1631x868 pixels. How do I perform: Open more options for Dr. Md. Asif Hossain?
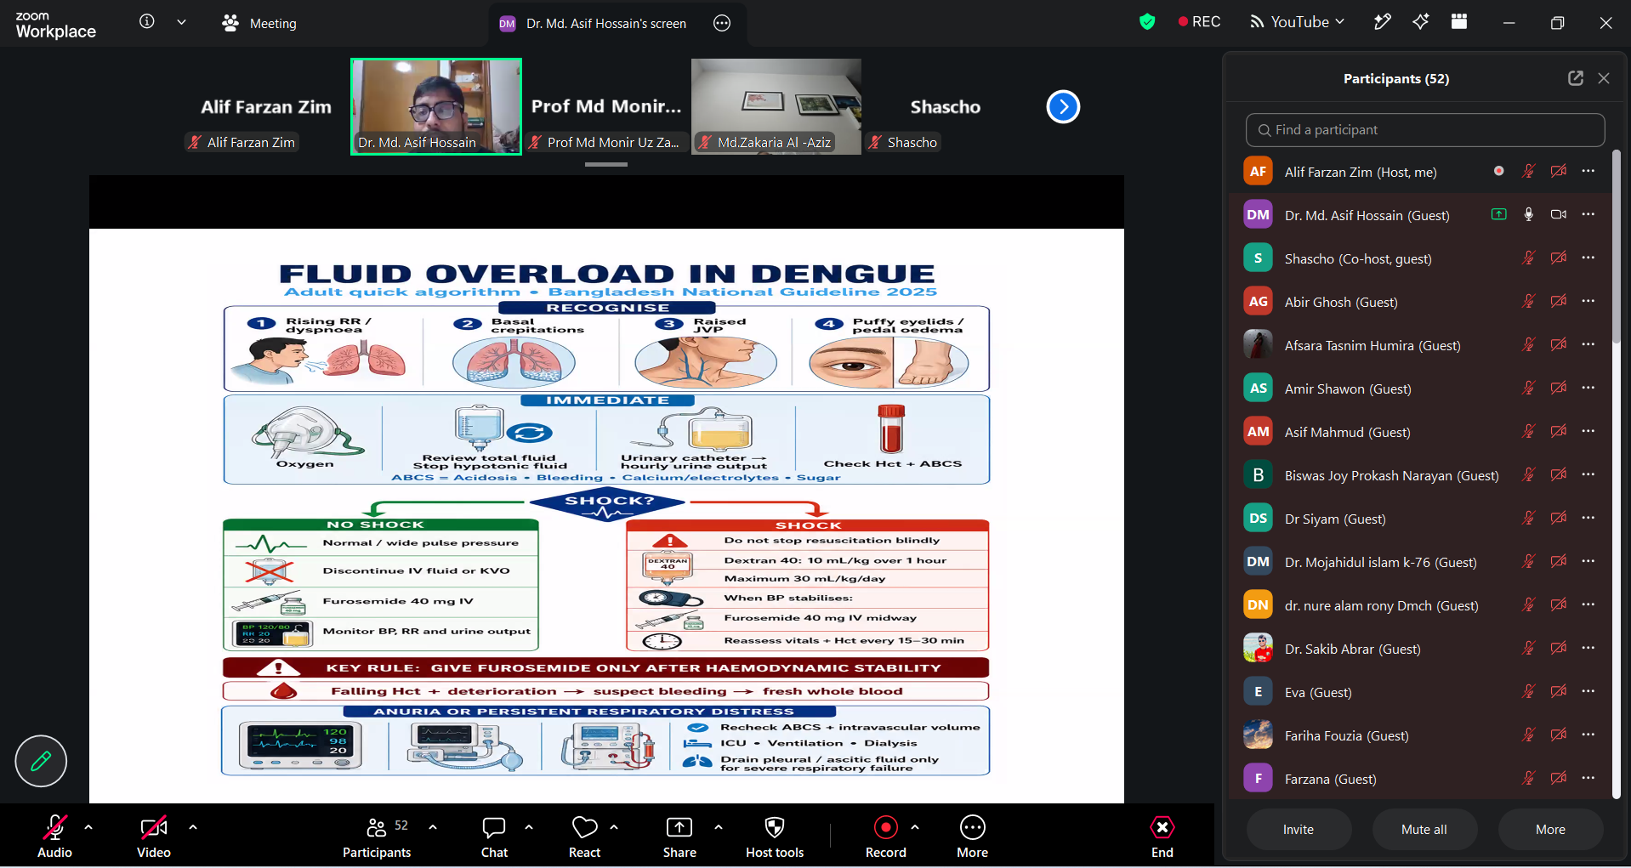click(1588, 214)
